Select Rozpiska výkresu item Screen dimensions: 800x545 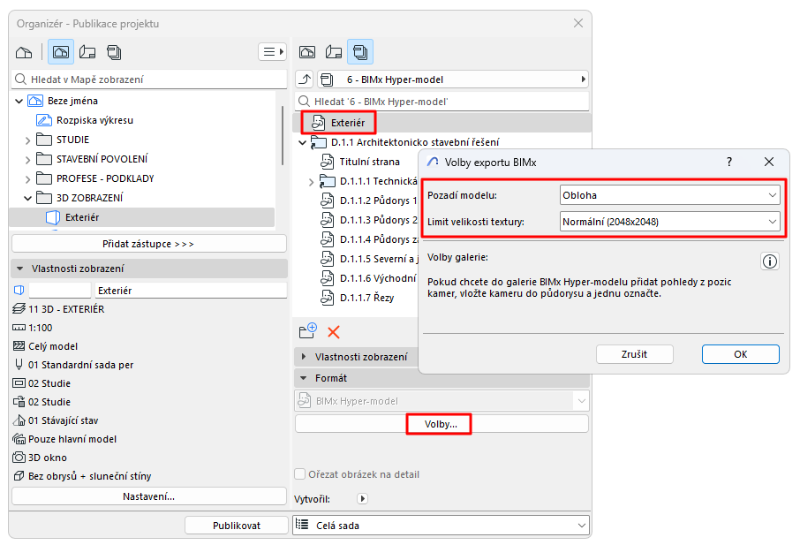click(x=94, y=120)
